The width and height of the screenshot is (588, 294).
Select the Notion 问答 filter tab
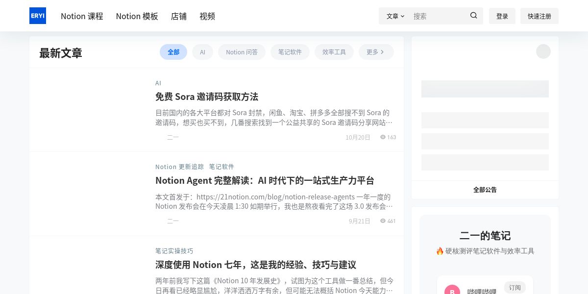coord(242,52)
